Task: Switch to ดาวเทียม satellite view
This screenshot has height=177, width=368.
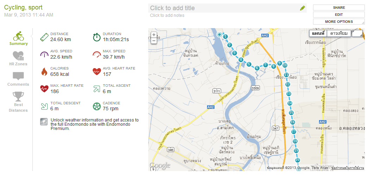Action: (x=339, y=33)
